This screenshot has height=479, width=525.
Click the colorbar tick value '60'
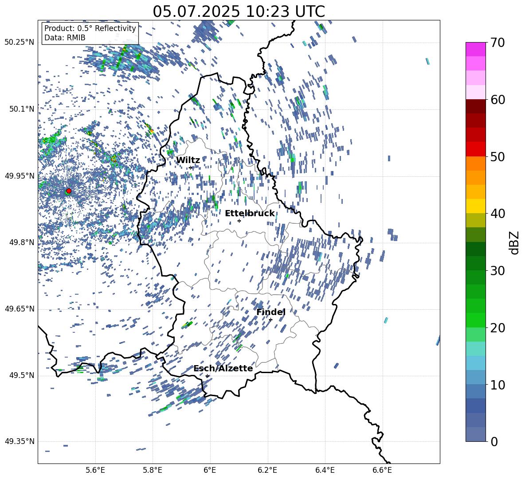click(x=498, y=100)
